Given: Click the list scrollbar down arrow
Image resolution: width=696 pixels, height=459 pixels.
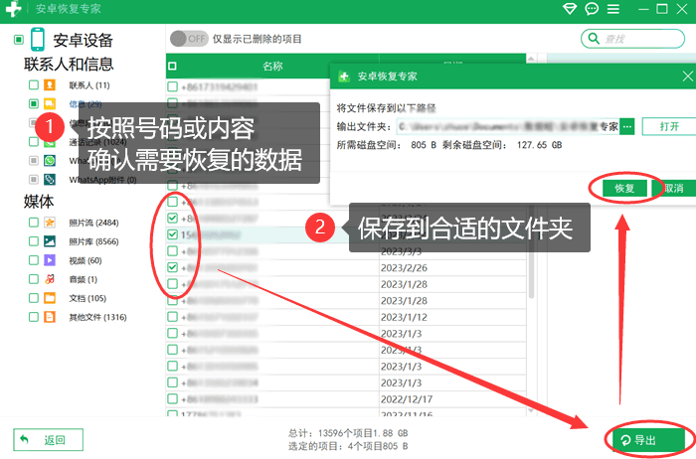Looking at the screenshot, I should click(531, 410).
